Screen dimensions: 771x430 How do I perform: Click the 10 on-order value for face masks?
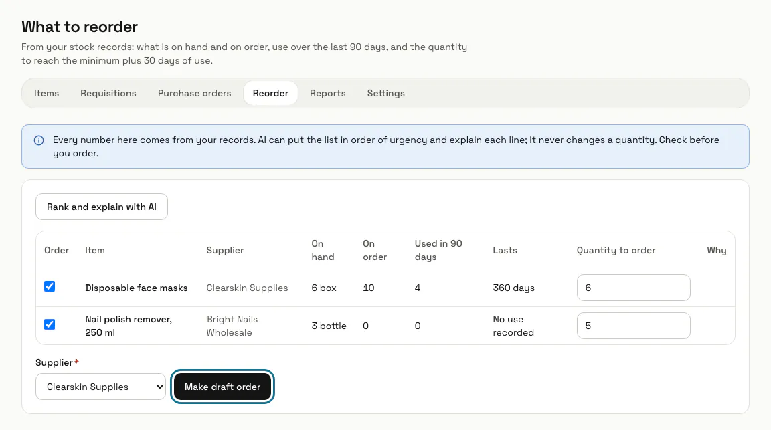click(x=368, y=288)
